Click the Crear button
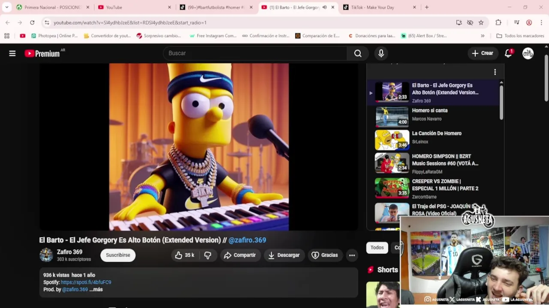This screenshot has width=549, height=308. pyautogui.click(x=483, y=53)
